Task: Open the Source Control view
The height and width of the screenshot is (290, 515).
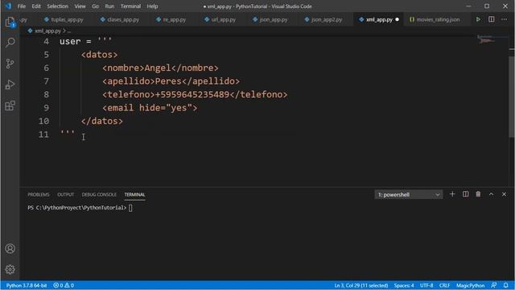Action: [10, 64]
